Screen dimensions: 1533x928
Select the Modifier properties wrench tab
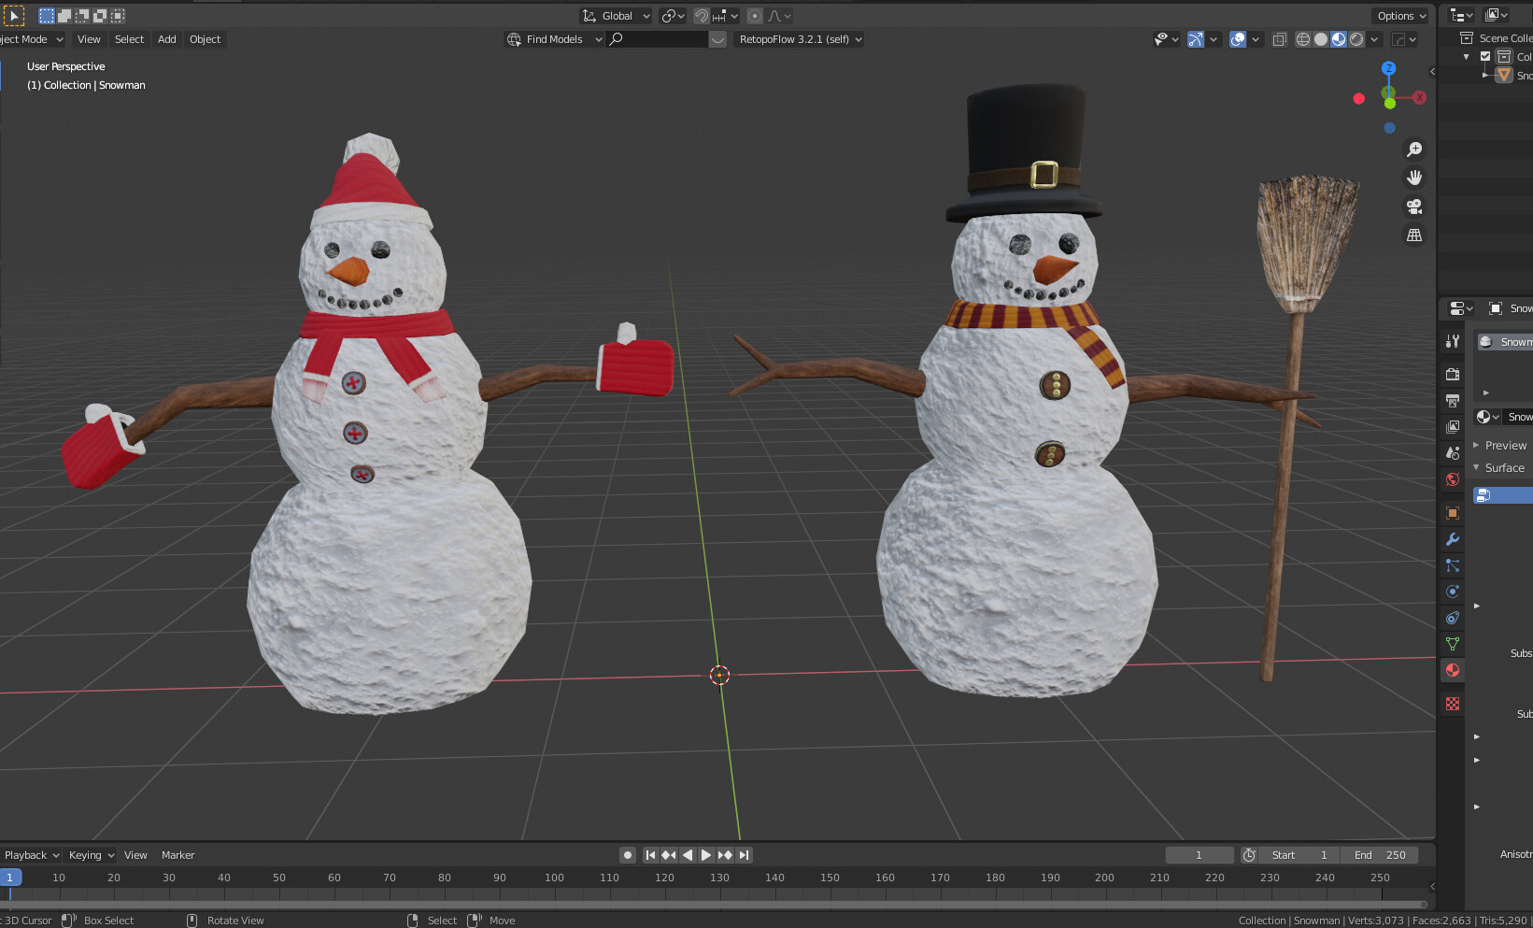pyautogui.click(x=1452, y=539)
